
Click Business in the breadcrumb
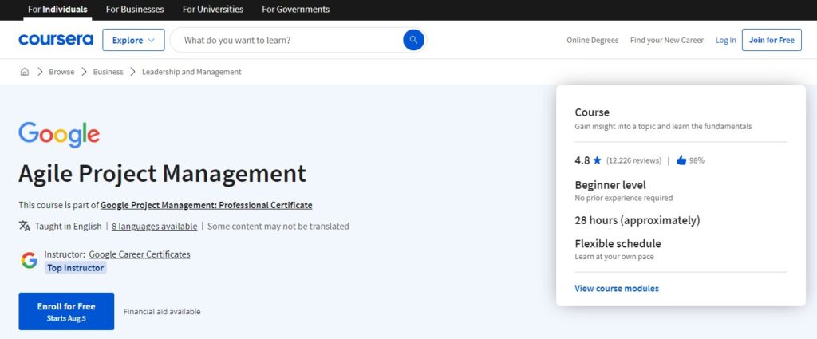[108, 72]
